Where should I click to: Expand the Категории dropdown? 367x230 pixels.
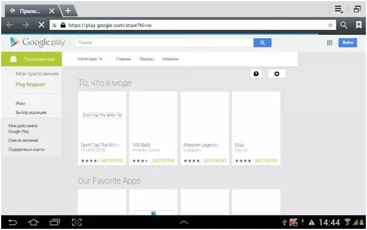tap(90, 59)
